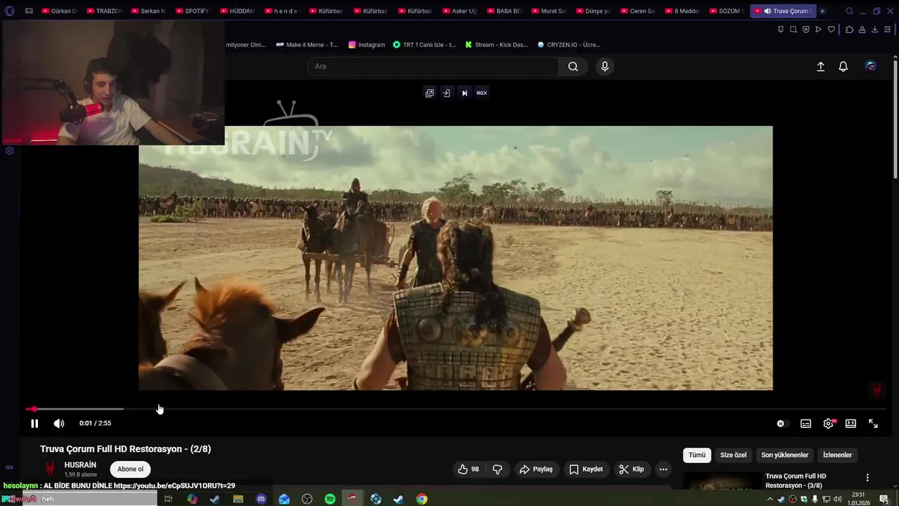Click the magnifier search button
Viewport: 899px width, 506px height.
point(573,66)
